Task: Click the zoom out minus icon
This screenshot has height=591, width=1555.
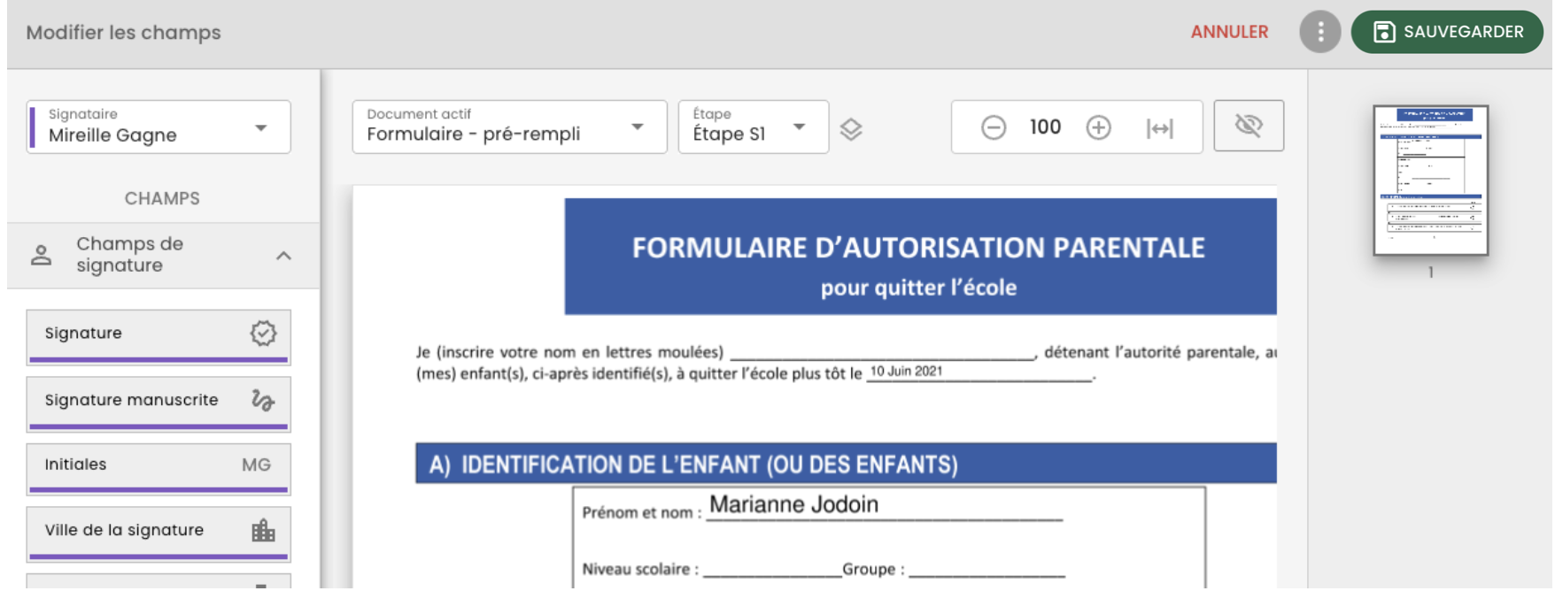Action: coord(994,127)
